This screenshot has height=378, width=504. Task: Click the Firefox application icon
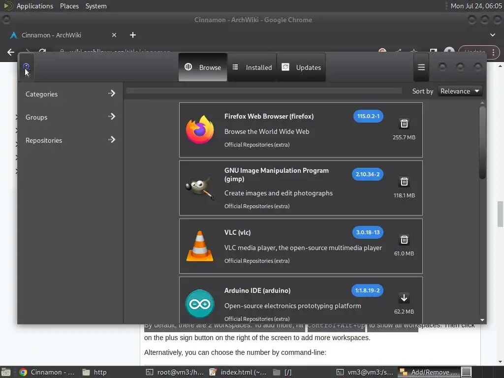pyautogui.click(x=200, y=130)
